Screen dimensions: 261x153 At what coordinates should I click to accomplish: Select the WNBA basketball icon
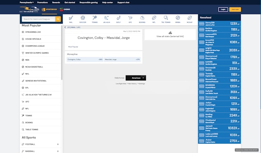[x=178, y=18]
